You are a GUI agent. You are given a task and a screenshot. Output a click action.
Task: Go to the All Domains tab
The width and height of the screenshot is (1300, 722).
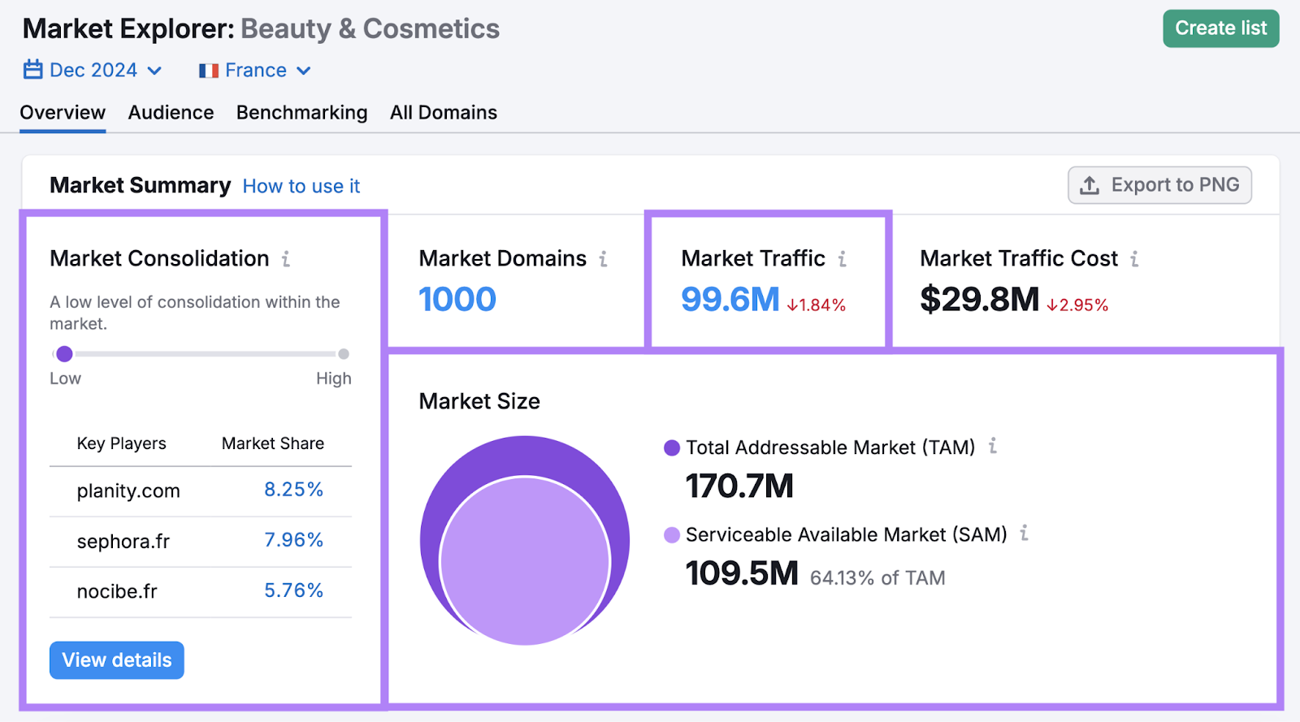443,113
